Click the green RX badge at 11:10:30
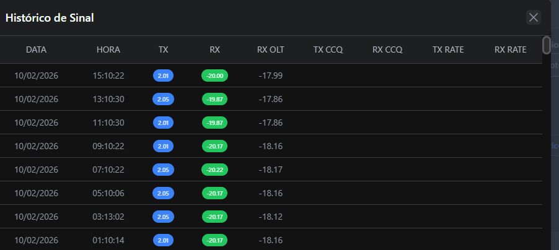 tap(214, 123)
